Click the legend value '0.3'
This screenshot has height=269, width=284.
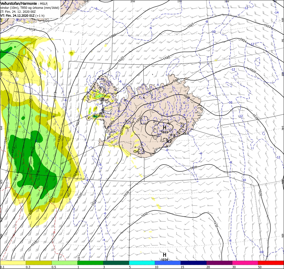pos(28,267)
